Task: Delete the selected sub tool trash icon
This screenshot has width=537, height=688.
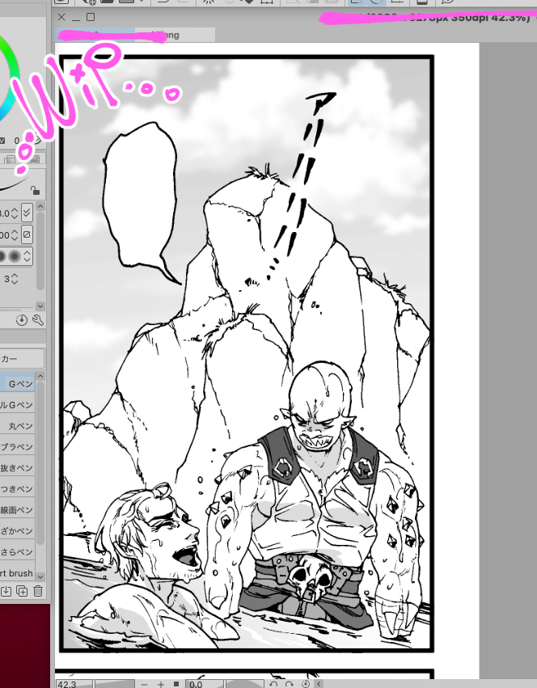Action: [38, 592]
